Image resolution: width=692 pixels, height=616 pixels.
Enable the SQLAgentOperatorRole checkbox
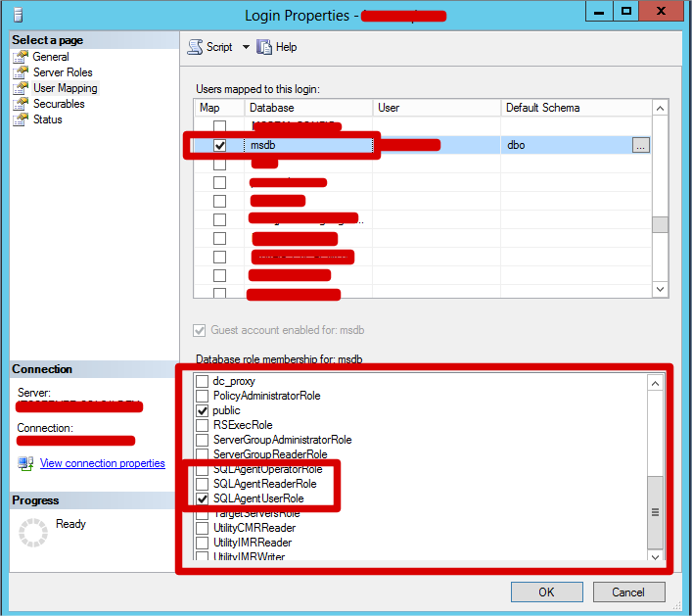(x=203, y=469)
